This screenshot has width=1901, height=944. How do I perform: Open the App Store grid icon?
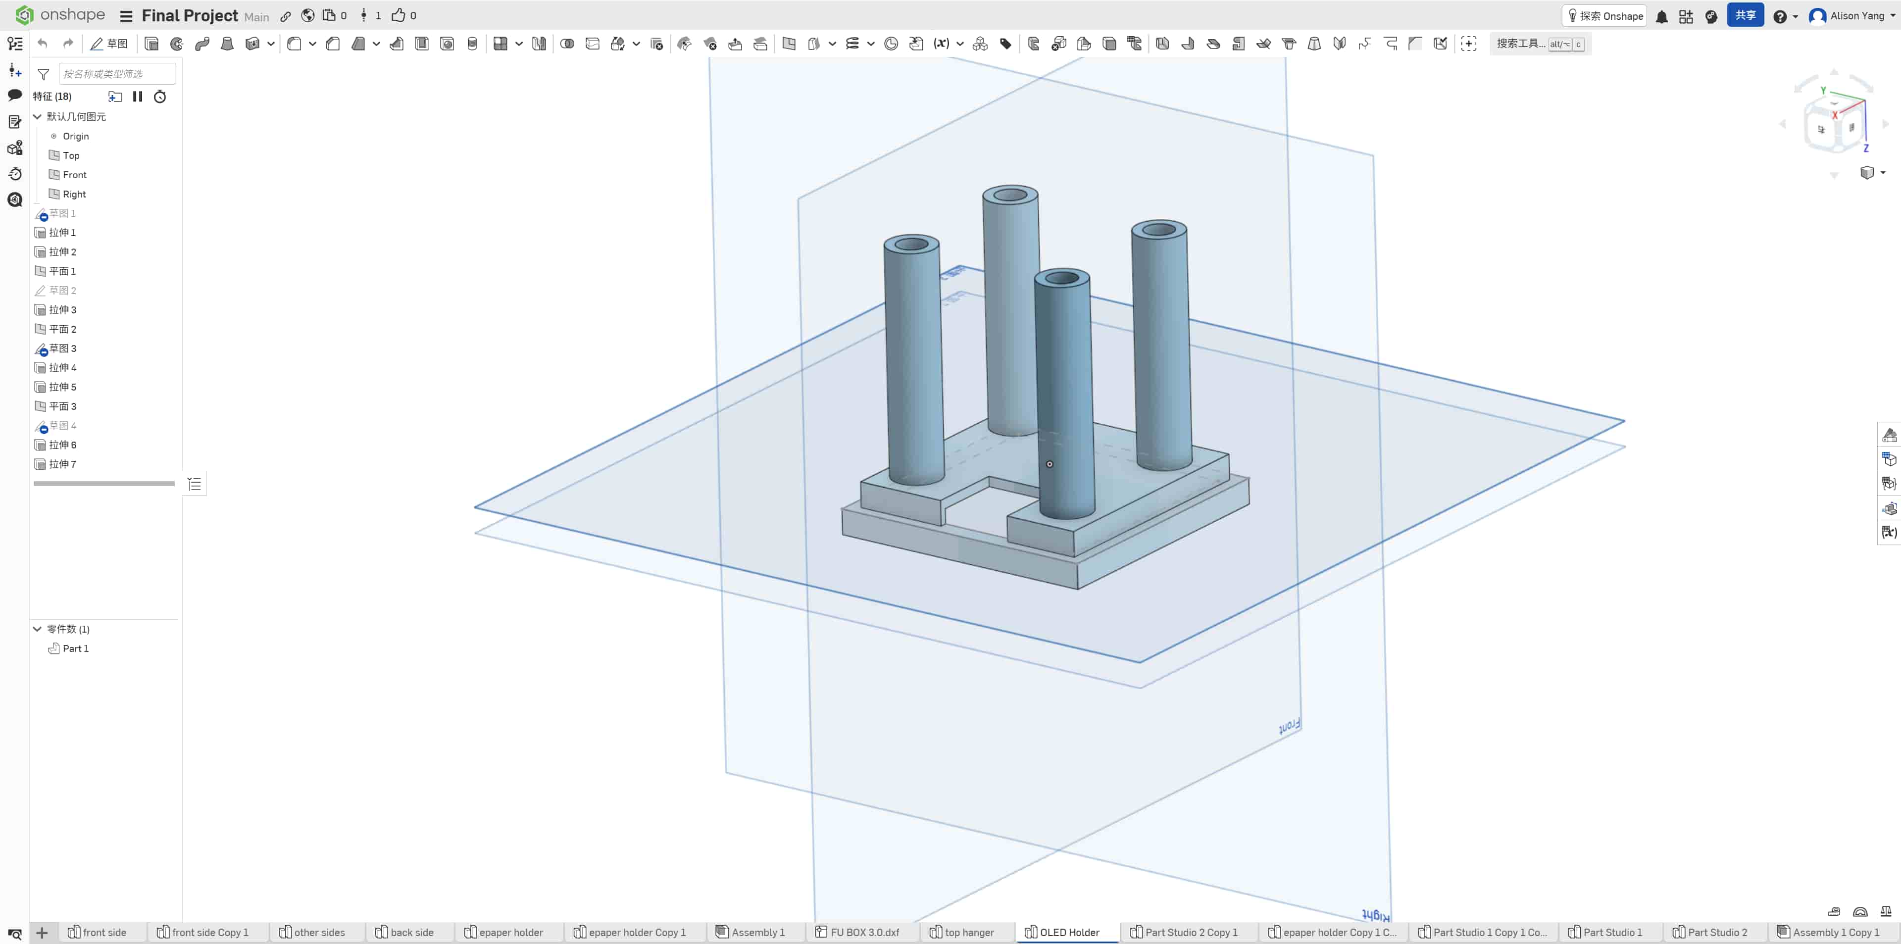[1686, 16]
